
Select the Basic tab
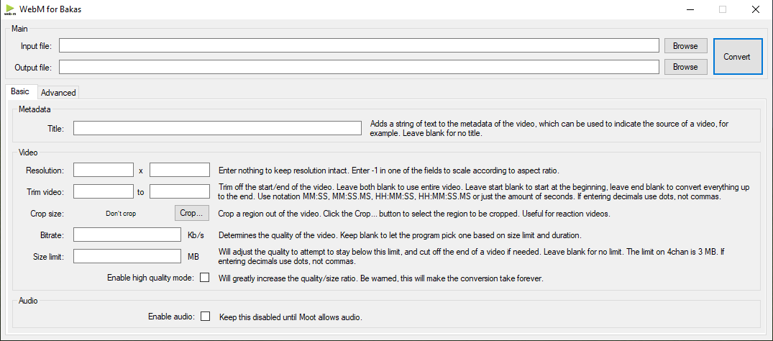coord(20,91)
